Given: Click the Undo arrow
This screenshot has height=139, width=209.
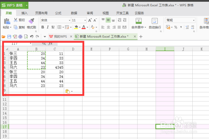Looking at the screenshot, I should coord(32,36).
